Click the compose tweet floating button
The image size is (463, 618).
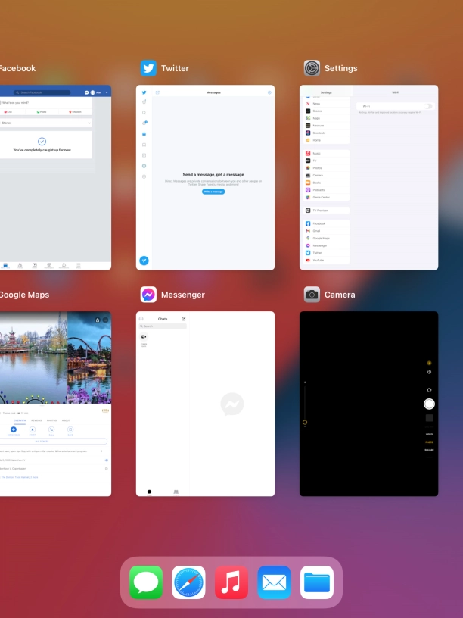pyautogui.click(x=144, y=261)
